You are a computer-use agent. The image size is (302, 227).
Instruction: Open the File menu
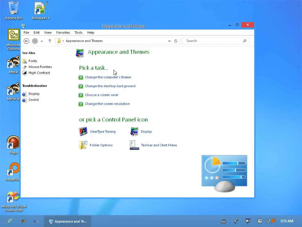26,33
